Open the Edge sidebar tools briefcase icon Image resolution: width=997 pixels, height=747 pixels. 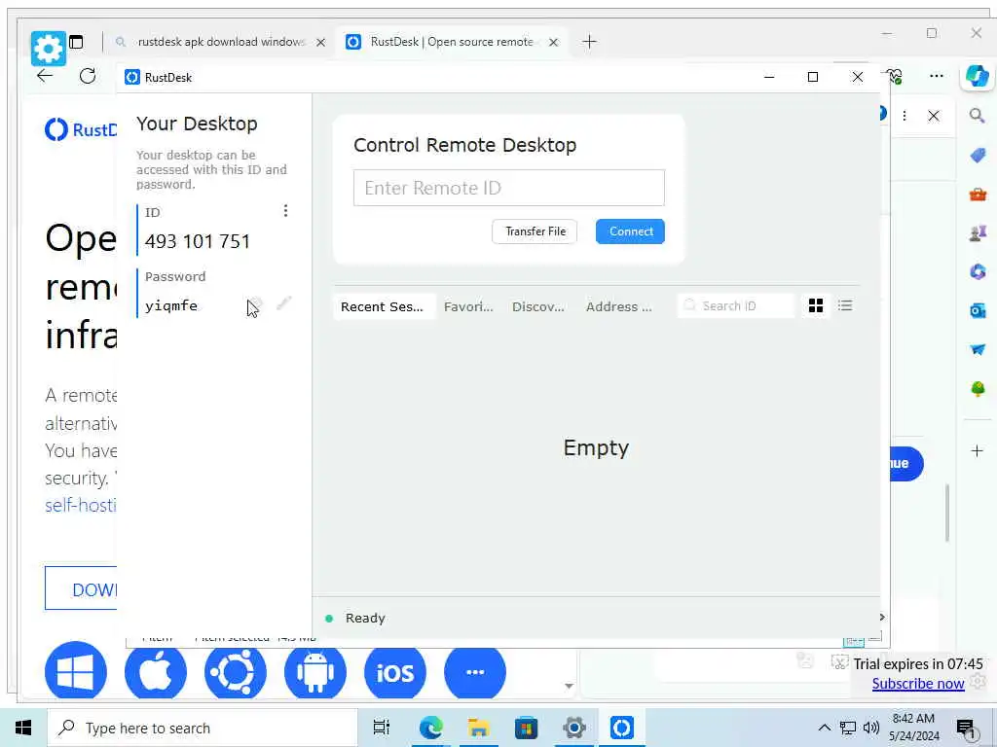[x=978, y=195]
